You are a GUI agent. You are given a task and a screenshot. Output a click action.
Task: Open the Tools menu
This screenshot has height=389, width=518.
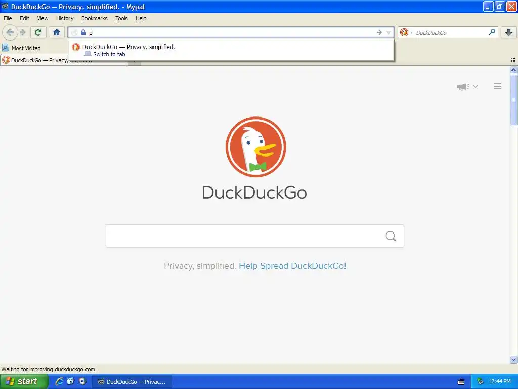tap(121, 18)
